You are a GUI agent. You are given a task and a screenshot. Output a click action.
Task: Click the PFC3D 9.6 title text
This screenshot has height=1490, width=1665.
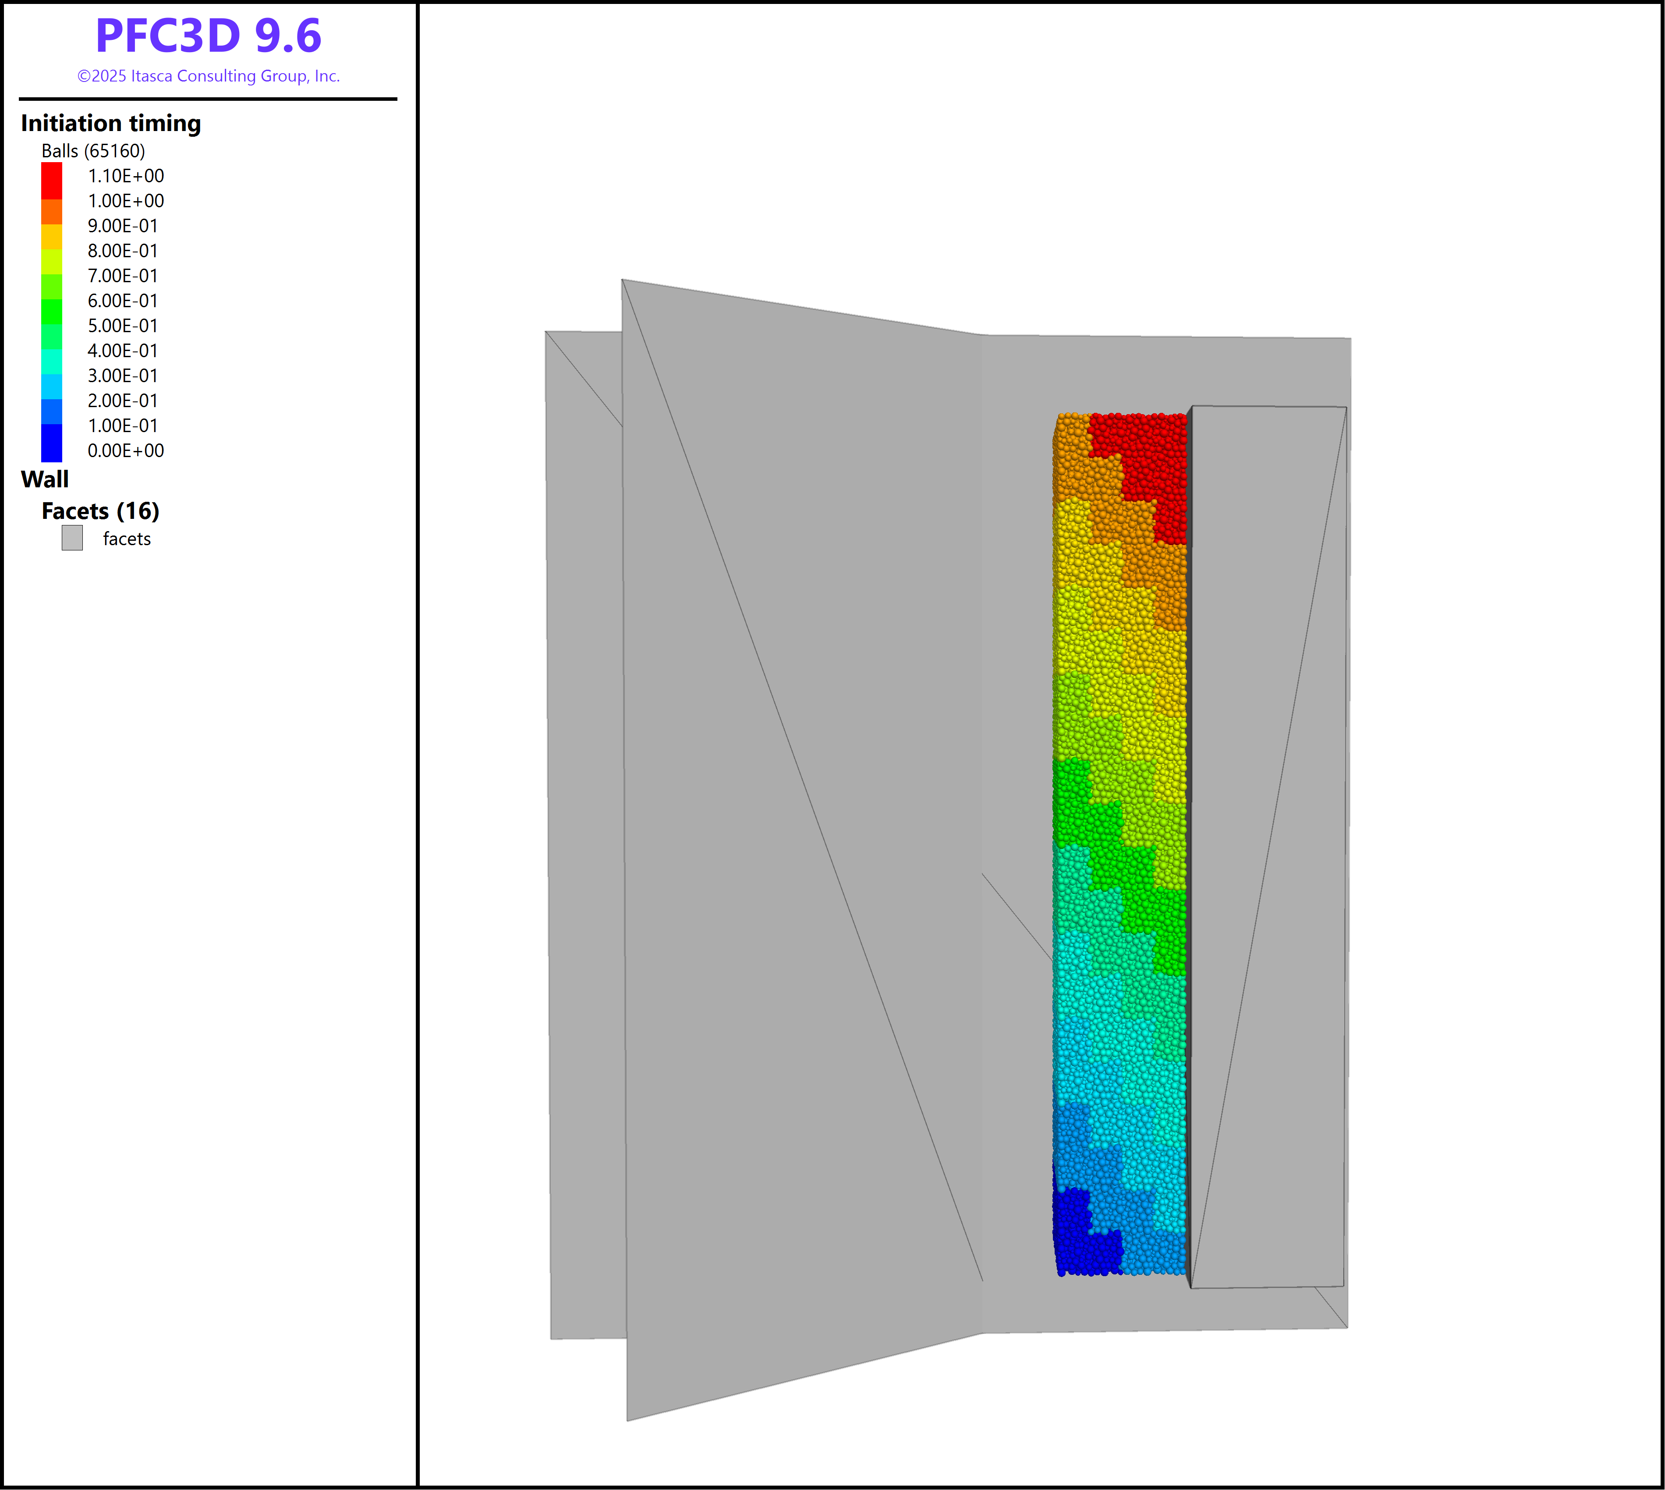208,35
